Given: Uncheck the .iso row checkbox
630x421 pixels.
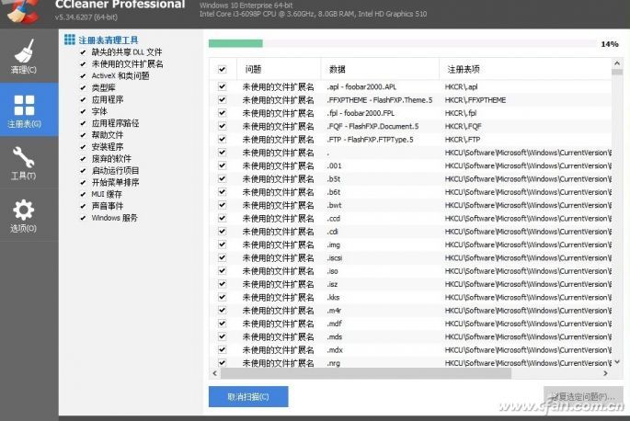Looking at the screenshot, I should click(x=222, y=271).
